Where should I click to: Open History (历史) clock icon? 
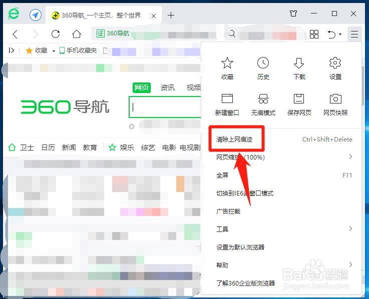coord(263,63)
